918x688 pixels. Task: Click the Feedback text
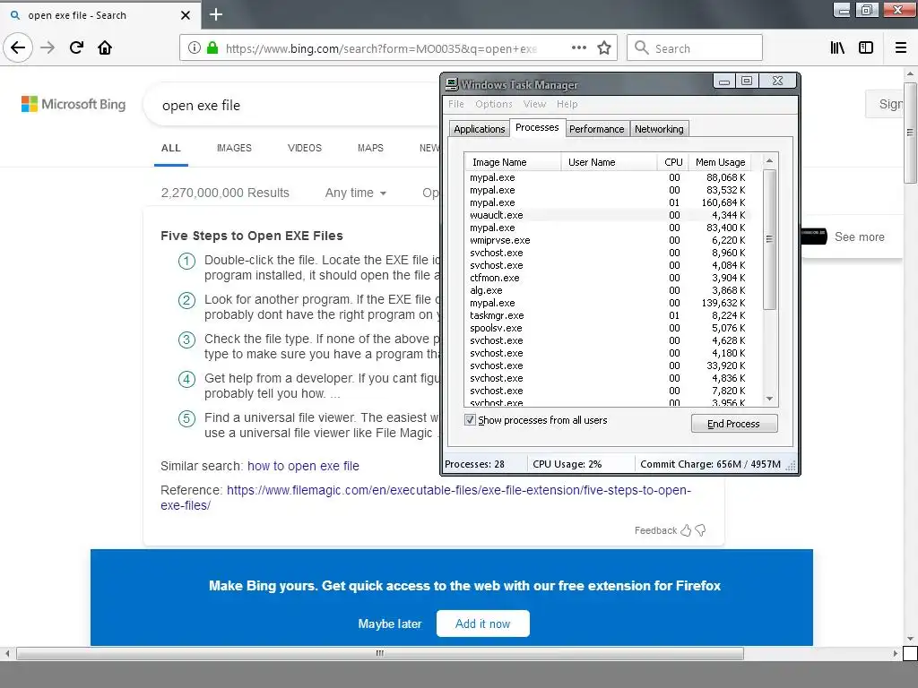tap(655, 530)
